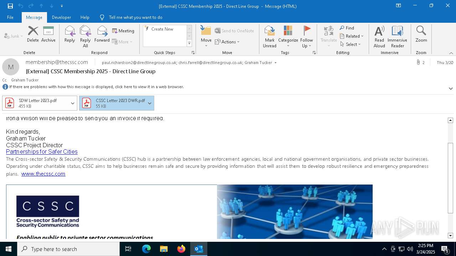Screen dimensions: 456x256
Task: Open the File menu
Action: (10, 17)
